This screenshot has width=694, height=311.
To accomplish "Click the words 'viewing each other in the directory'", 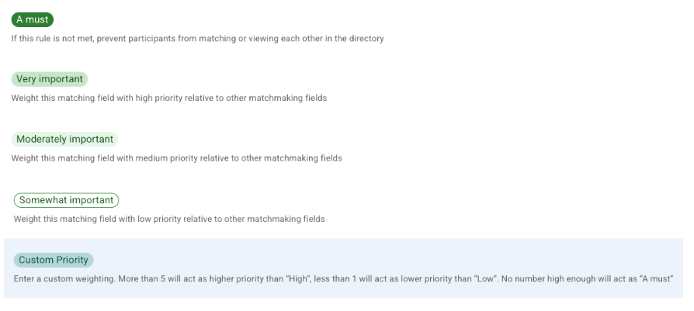I will tap(316, 38).
